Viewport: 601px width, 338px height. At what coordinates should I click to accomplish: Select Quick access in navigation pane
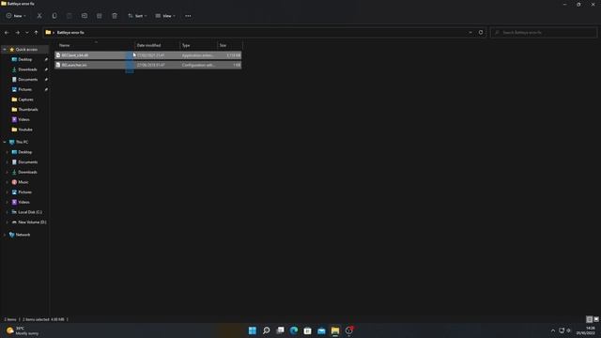tap(26, 50)
